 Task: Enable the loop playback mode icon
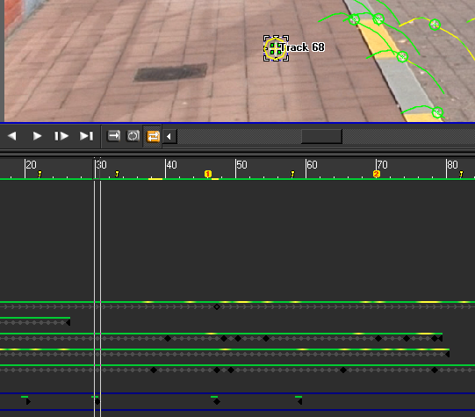pos(133,136)
